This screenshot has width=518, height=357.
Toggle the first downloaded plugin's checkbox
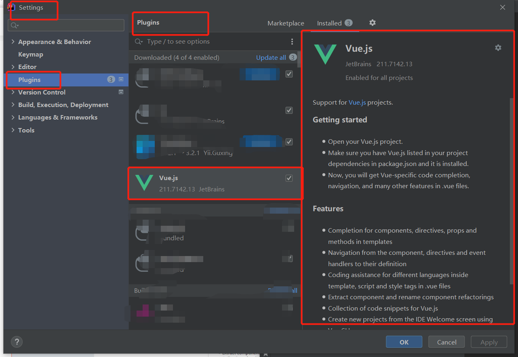coord(289,74)
